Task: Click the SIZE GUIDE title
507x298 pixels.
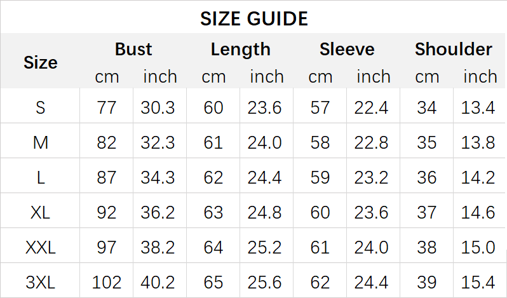Action: 253,18
